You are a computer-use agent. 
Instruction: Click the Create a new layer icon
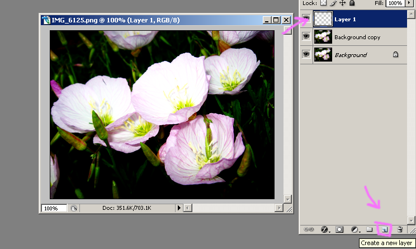click(x=385, y=229)
